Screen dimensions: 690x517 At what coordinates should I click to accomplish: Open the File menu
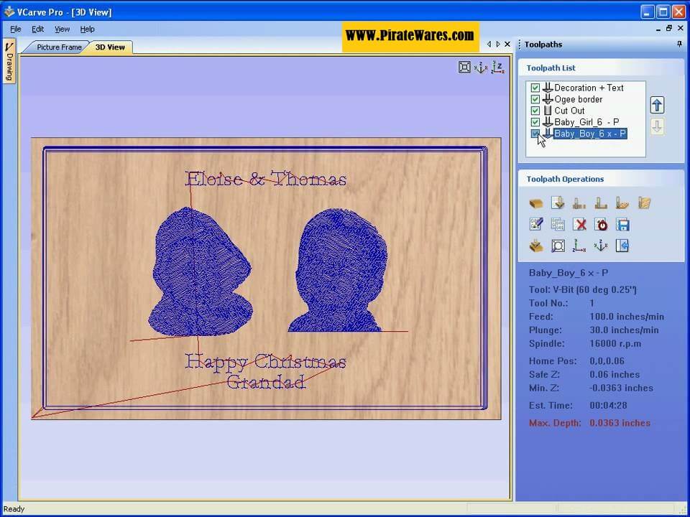pos(16,29)
